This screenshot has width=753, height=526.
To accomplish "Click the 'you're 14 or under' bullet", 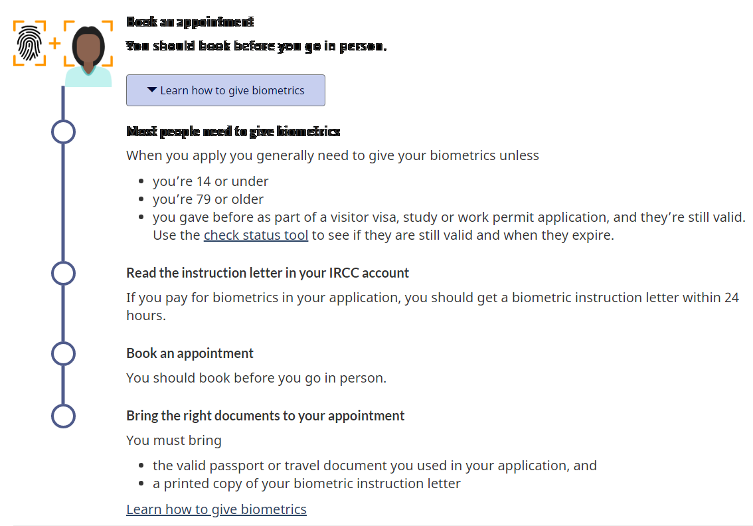I will 210,181.
